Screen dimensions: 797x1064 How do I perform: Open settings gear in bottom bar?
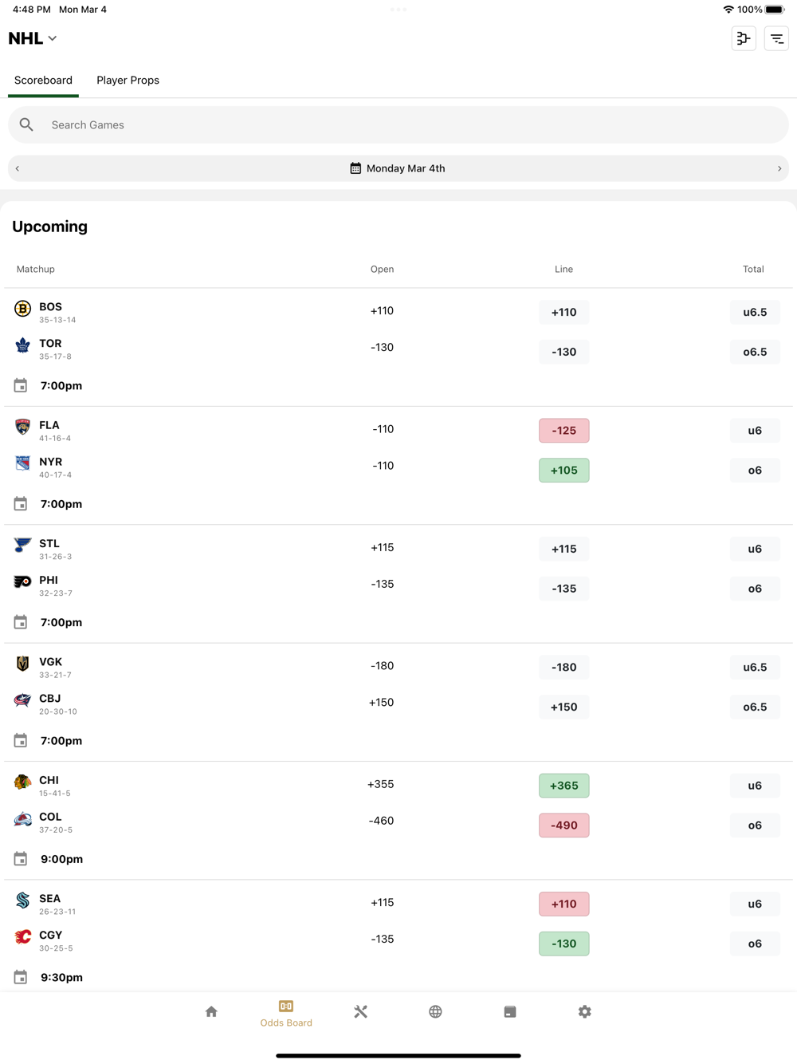585,1012
